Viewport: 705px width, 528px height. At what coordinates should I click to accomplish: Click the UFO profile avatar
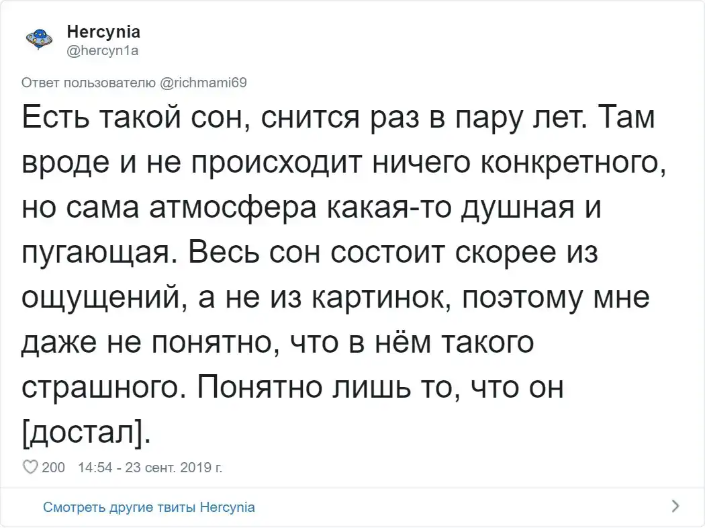click(x=38, y=40)
